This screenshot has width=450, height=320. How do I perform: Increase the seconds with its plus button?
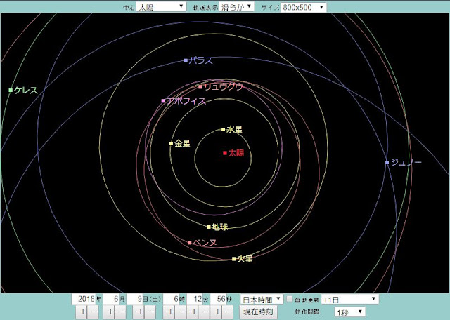tap(217, 312)
